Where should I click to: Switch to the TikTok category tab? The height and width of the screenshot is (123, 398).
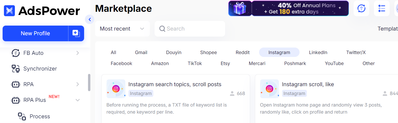[195, 63]
